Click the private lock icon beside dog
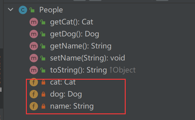This screenshot has height=120, width=195. pyautogui.click(x=43, y=94)
